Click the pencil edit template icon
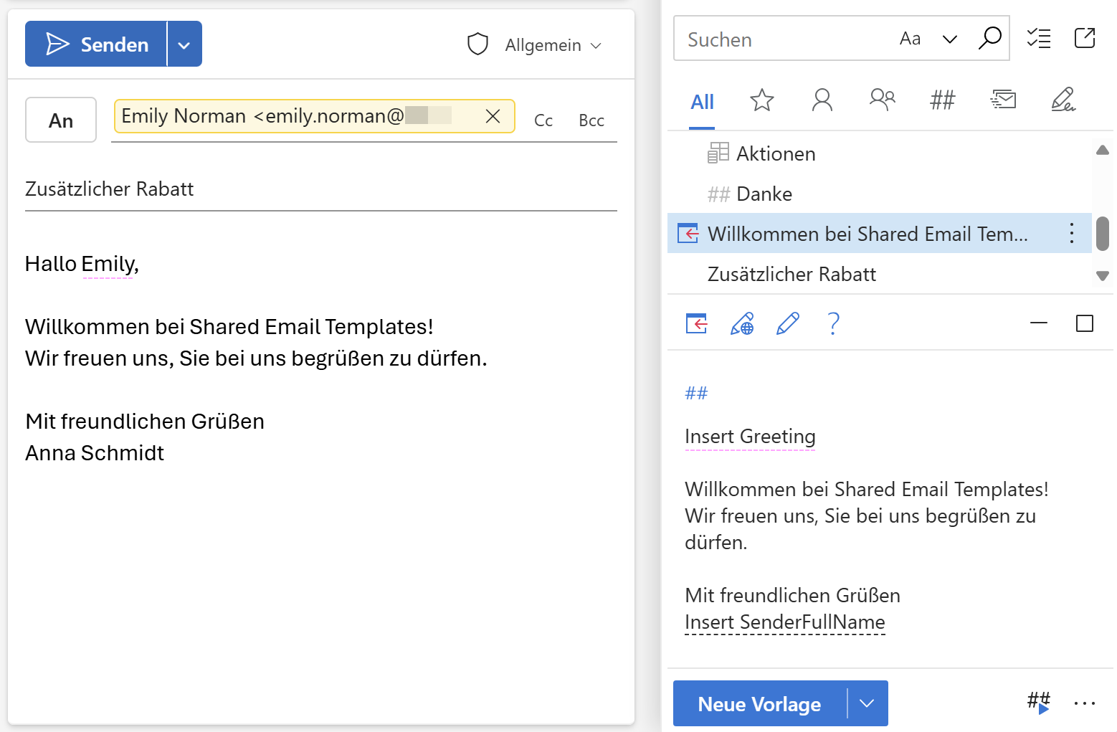This screenshot has width=1117, height=732. tap(787, 324)
